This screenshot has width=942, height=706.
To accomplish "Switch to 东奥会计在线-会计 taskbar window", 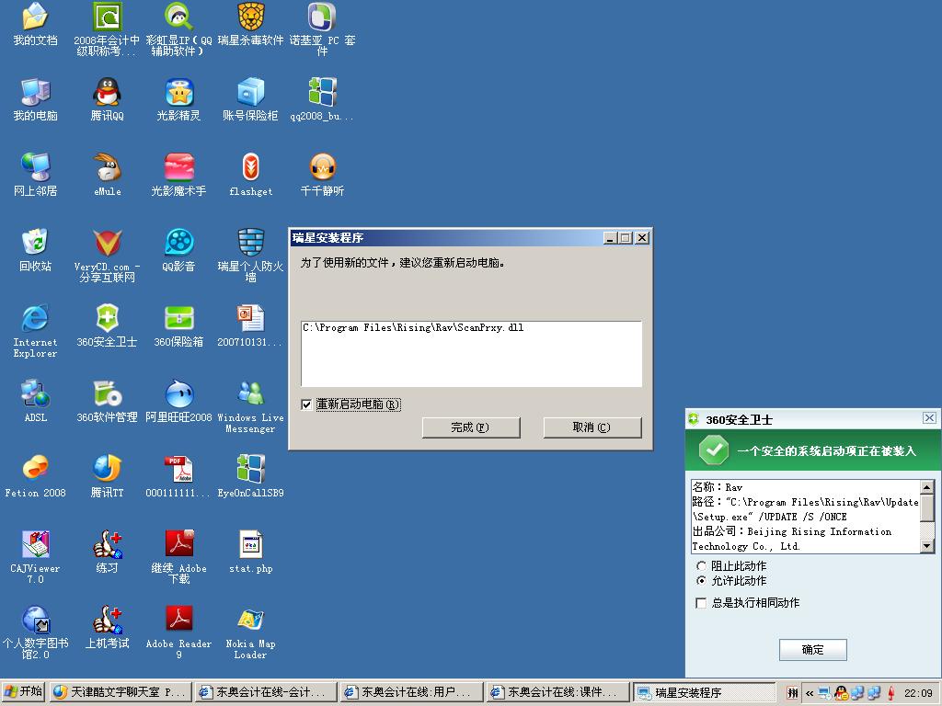I will [267, 692].
